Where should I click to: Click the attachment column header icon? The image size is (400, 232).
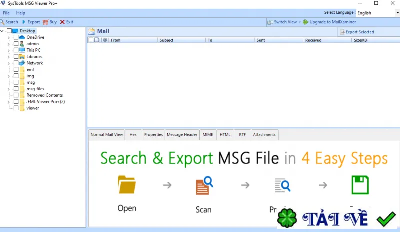(105, 40)
